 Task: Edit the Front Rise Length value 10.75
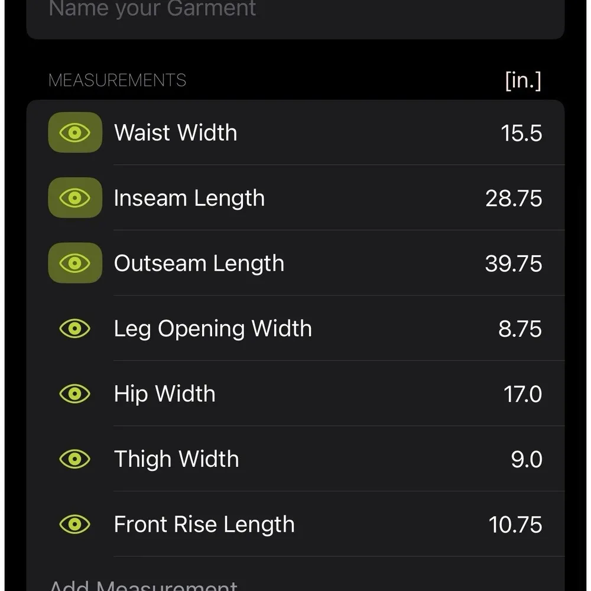point(515,525)
